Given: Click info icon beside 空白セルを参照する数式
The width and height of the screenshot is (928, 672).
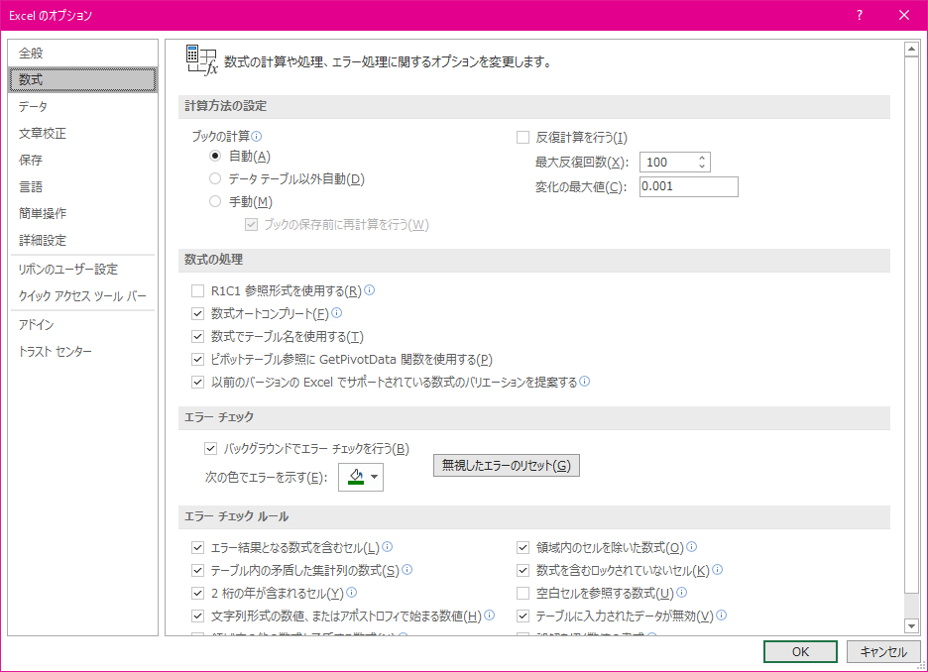Looking at the screenshot, I should 682,592.
